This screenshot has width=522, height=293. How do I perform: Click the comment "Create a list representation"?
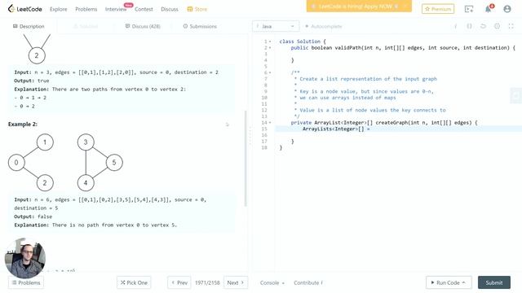click(x=368, y=79)
